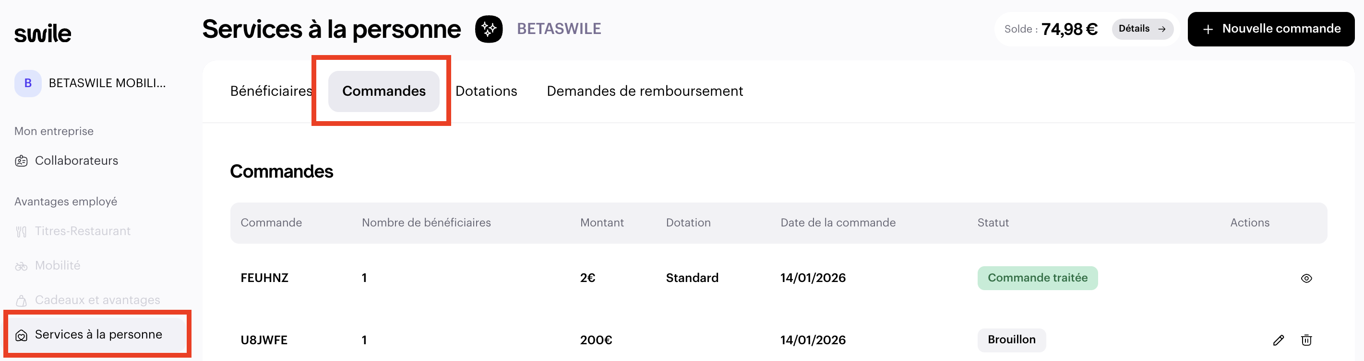This screenshot has height=361, width=1364.
Task: Click the BETASWILE MOBILI... company avatar
Action: pos(28,83)
